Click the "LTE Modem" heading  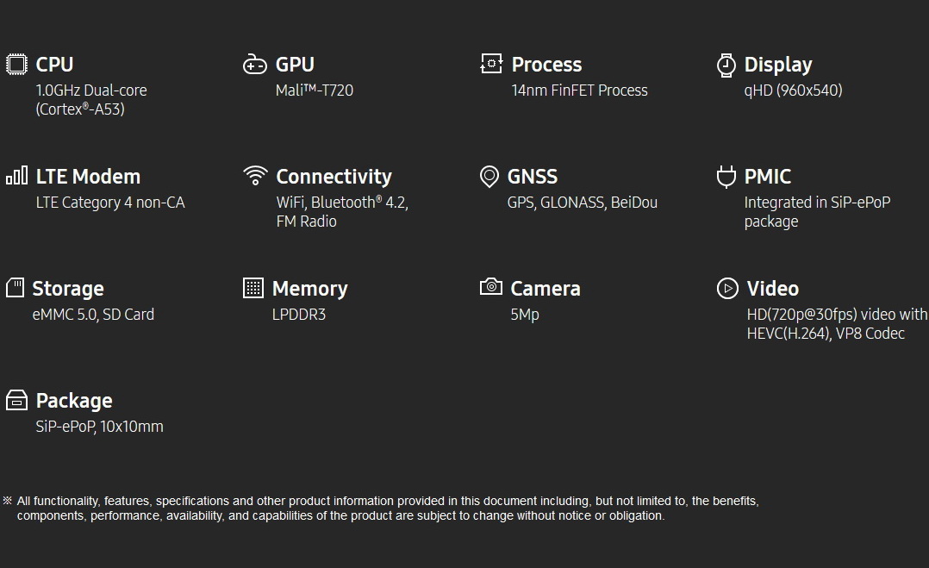click(x=88, y=177)
